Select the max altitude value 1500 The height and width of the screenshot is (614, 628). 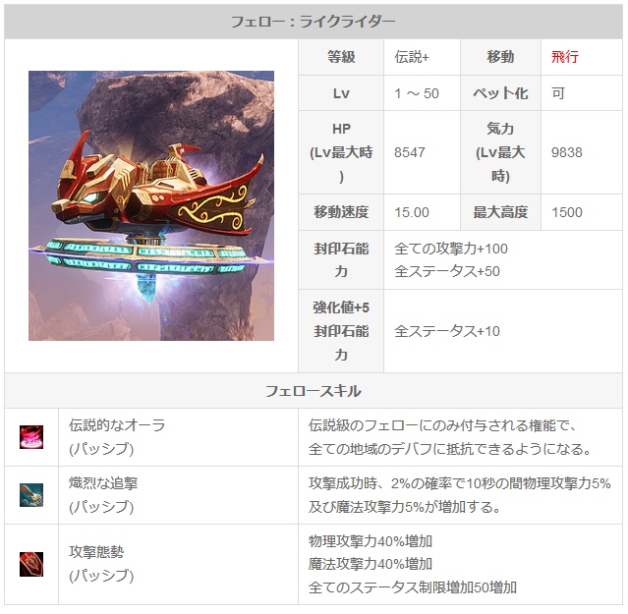567,212
